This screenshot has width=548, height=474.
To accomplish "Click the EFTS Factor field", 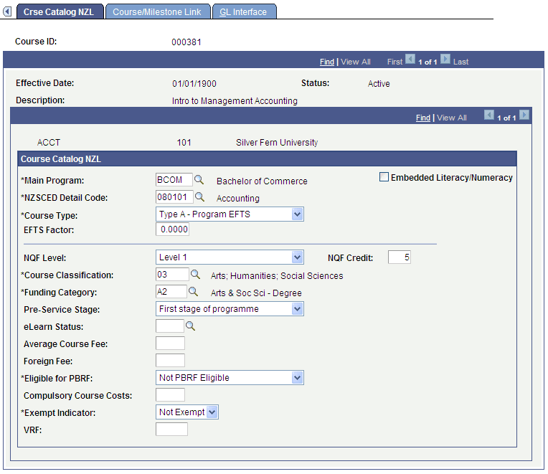I will coord(172,229).
